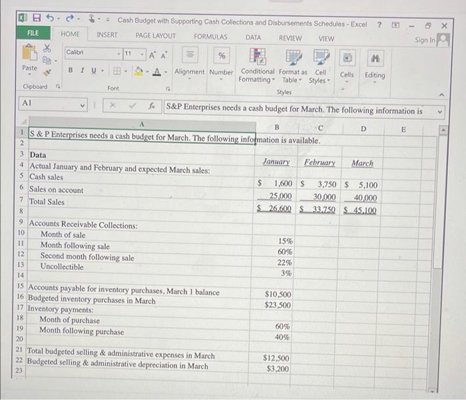This screenshot has width=466, height=400.
Task: Expand the formula bar chevron
Action: pyautogui.click(x=440, y=112)
